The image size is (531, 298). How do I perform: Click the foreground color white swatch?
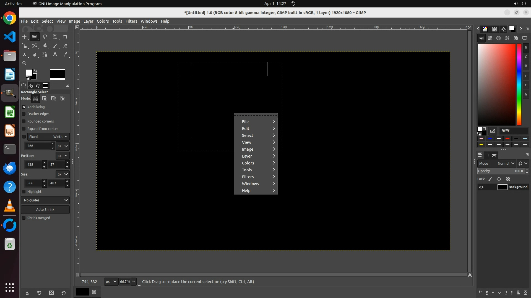[x=29, y=72]
